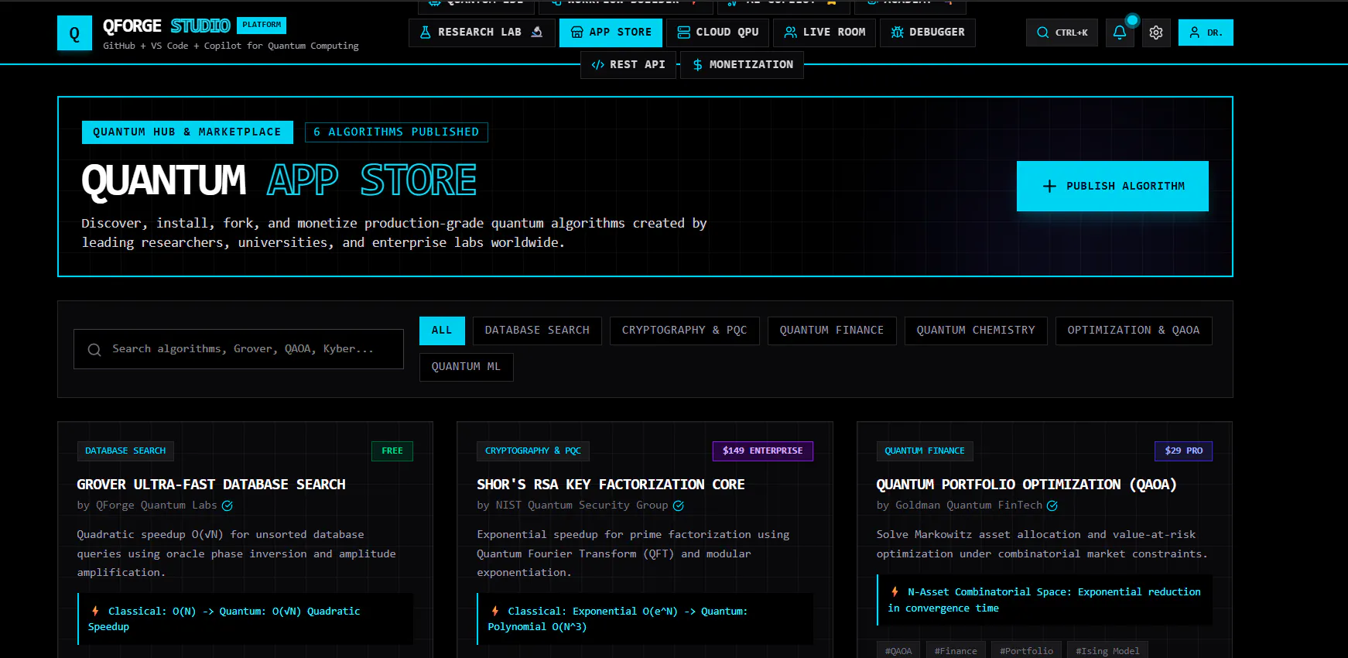Click the QForge Q logo icon
The image size is (1348, 658).
tap(74, 33)
